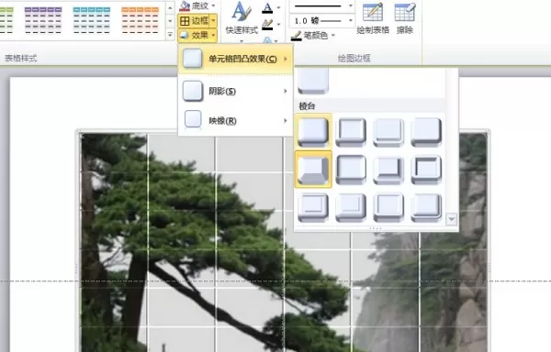Screen dimensions: 551x352
Task: Open the 1.0 磅 pen weight dropdown
Action: tap(322, 21)
